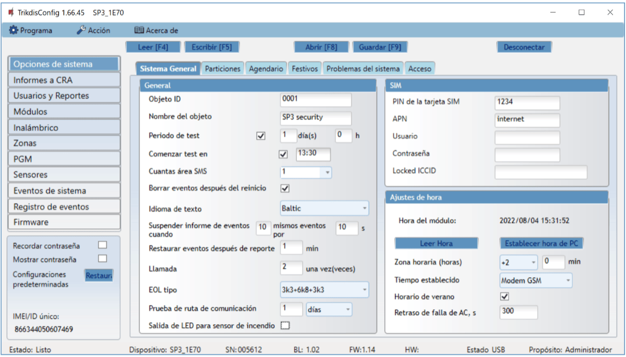Click the PIN de la tarjeta SIM field

[527, 103]
